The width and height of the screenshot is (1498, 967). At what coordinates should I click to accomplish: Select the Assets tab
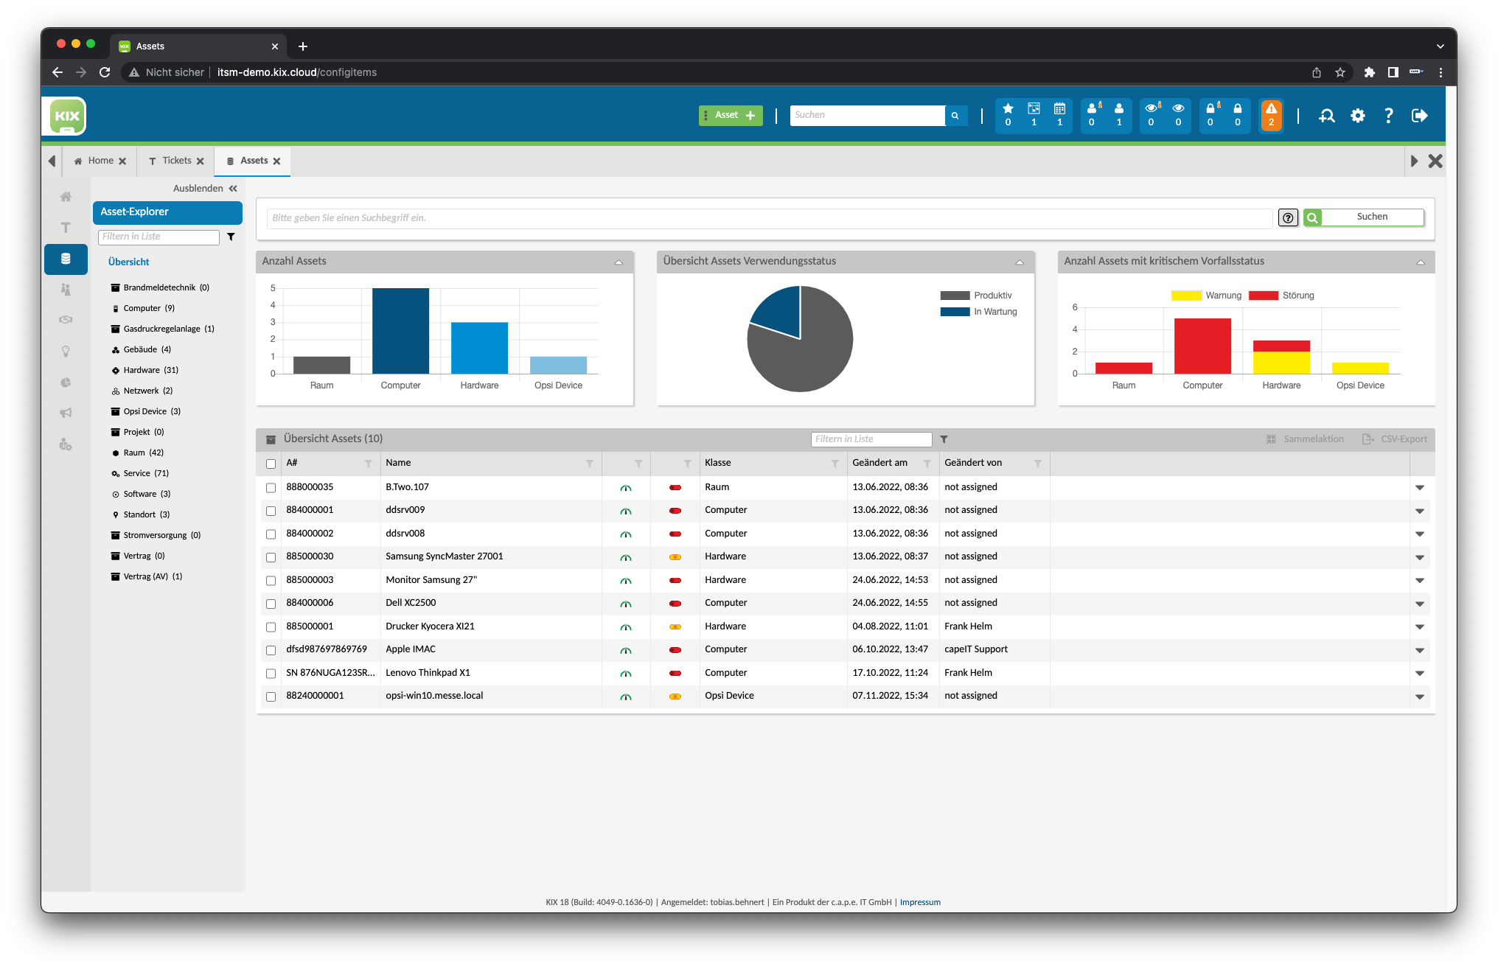[x=252, y=160]
